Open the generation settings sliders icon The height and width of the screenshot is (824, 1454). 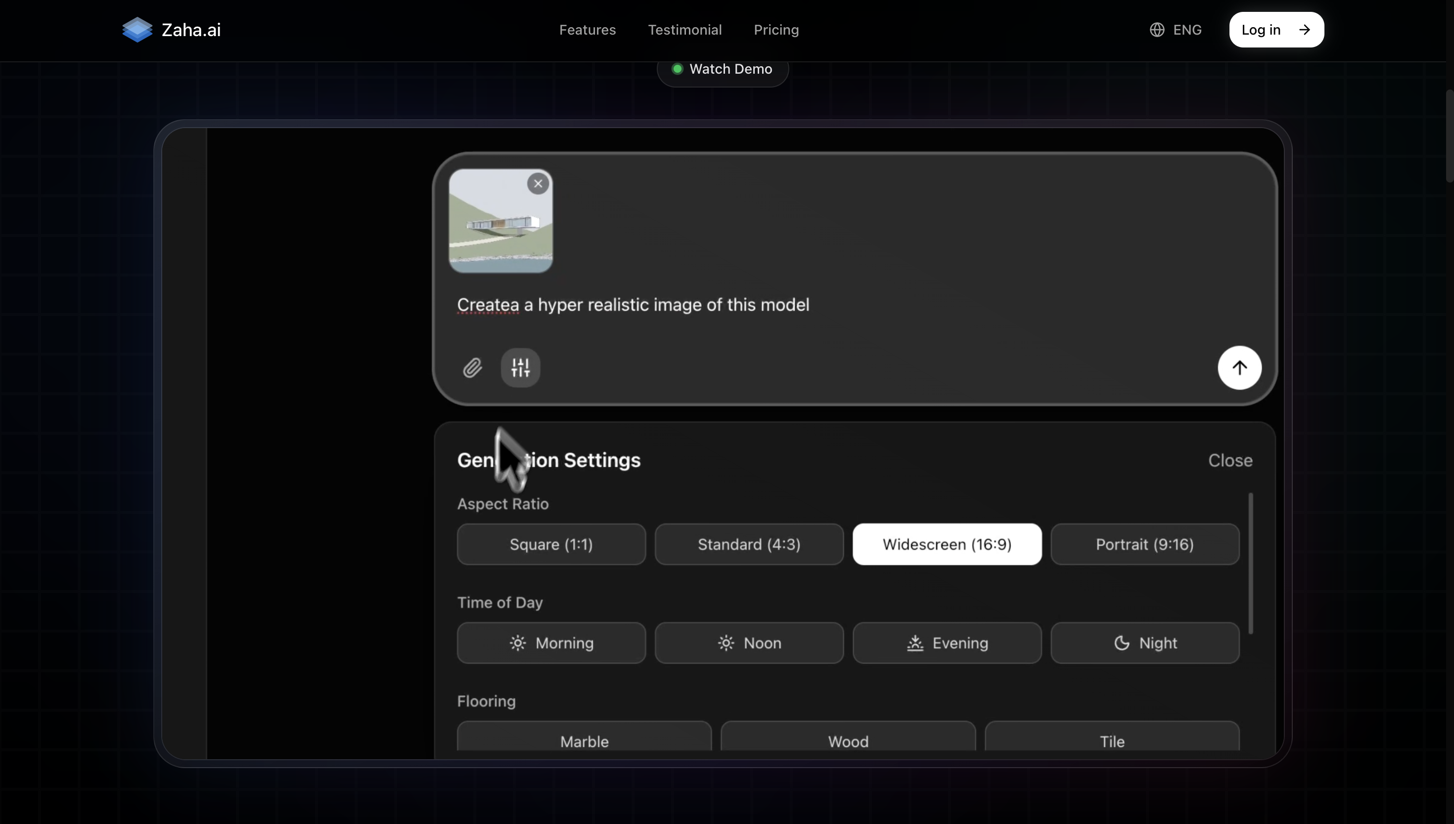click(x=520, y=367)
